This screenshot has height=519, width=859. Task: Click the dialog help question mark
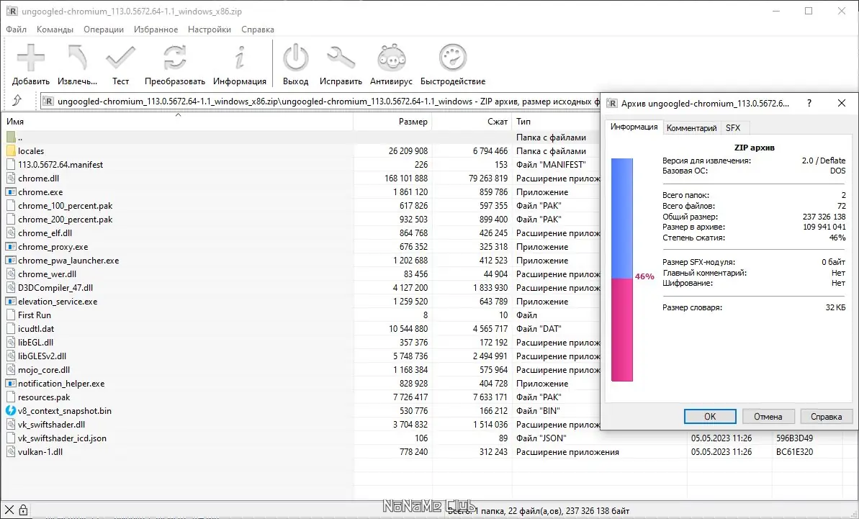pyautogui.click(x=809, y=103)
